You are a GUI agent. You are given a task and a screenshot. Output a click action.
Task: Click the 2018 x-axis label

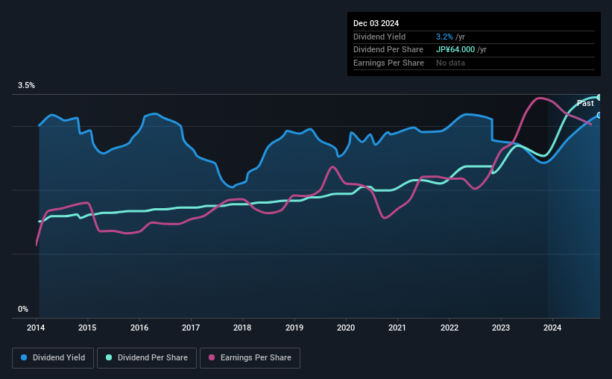coord(242,328)
